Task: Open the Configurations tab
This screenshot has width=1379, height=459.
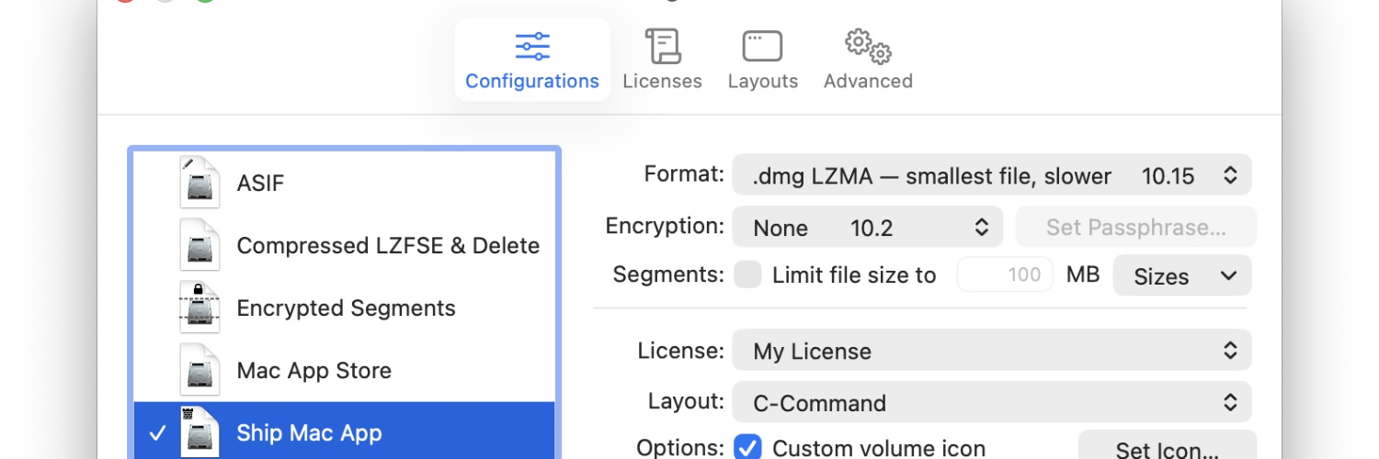Action: pyautogui.click(x=532, y=60)
